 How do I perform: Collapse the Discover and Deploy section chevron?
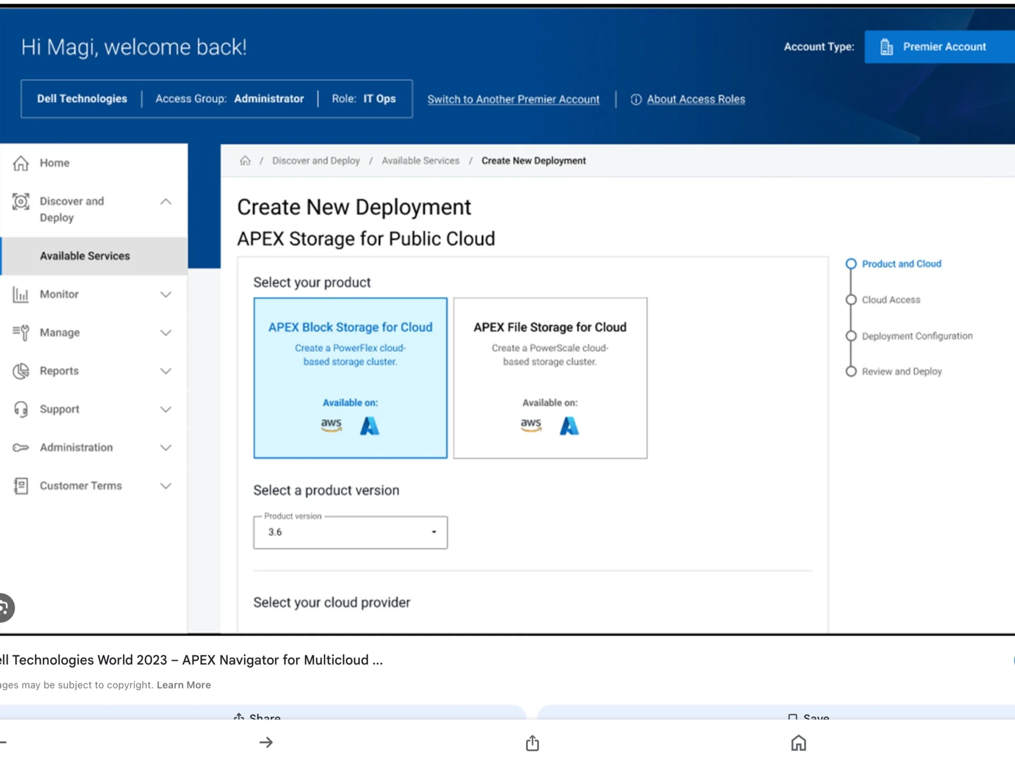[165, 202]
